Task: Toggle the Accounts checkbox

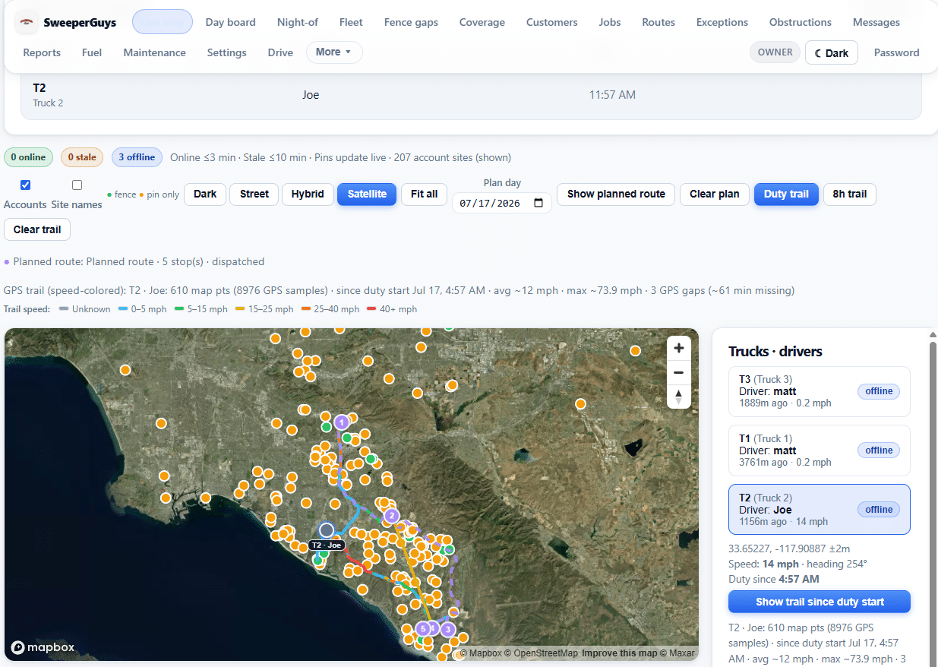Action: (26, 185)
